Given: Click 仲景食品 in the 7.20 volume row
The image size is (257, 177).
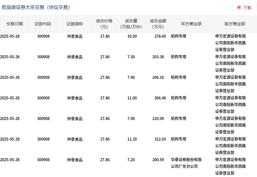Looking at the screenshot, I should [x=75, y=160].
